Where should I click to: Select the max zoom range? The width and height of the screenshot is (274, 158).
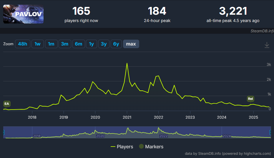(x=131, y=44)
